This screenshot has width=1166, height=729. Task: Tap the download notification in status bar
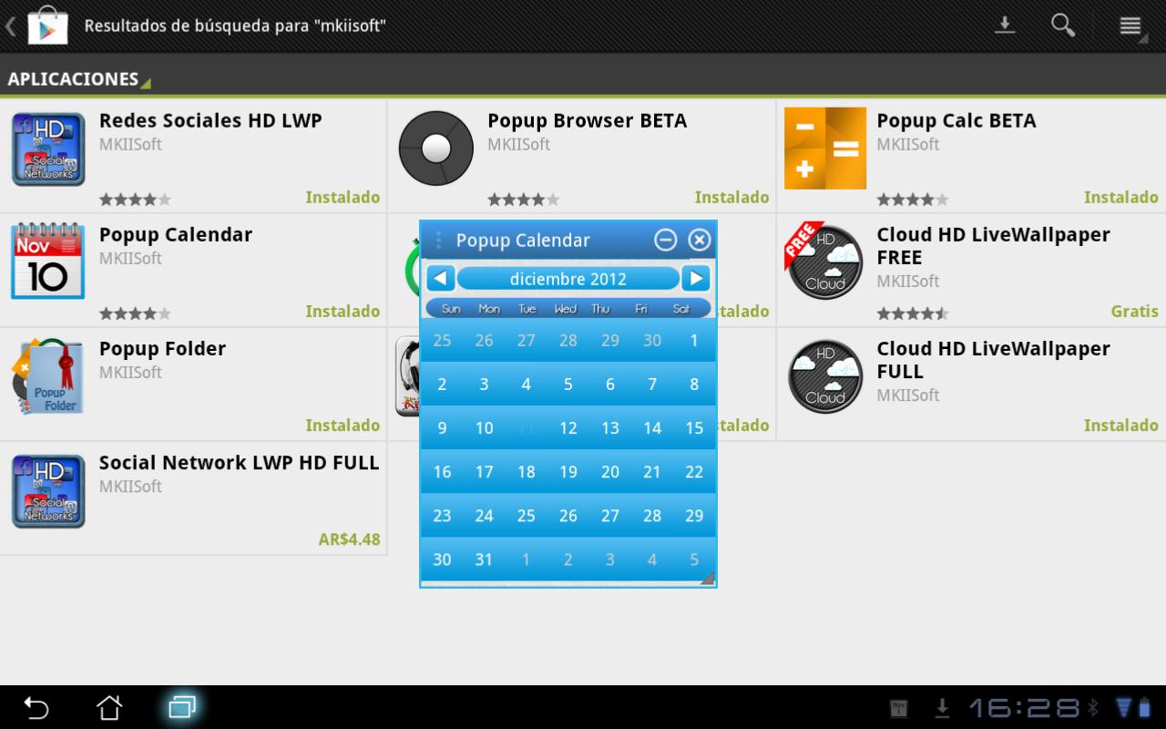pyautogui.click(x=943, y=708)
